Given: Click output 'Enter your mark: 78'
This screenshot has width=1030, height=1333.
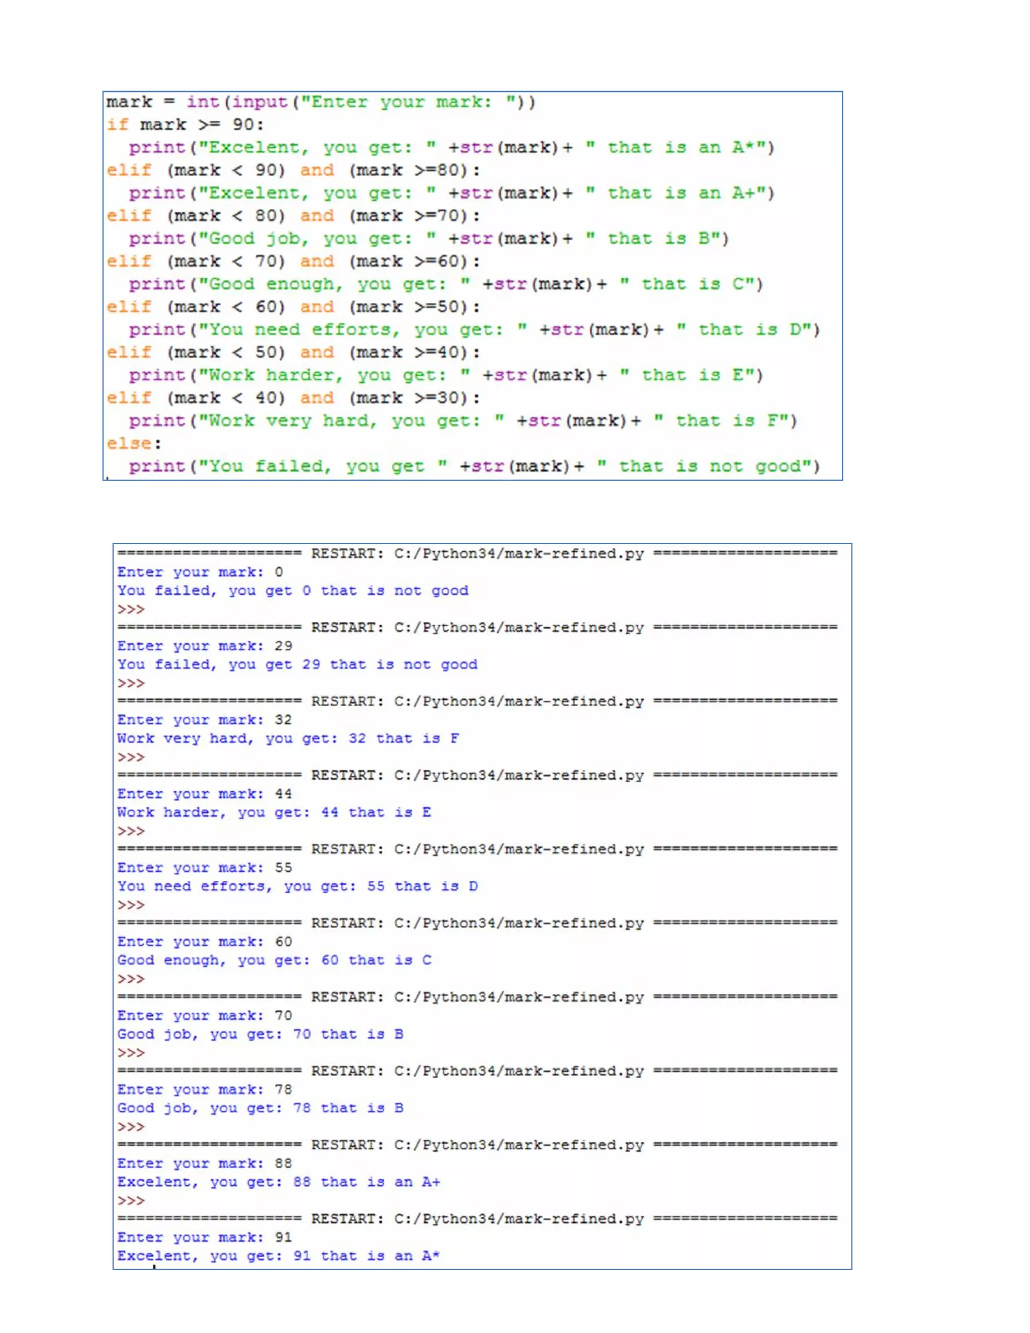Looking at the screenshot, I should (x=205, y=1089).
